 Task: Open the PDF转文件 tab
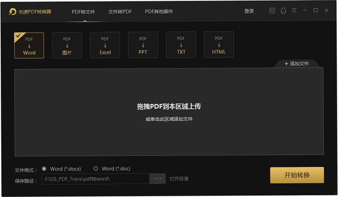point(83,12)
